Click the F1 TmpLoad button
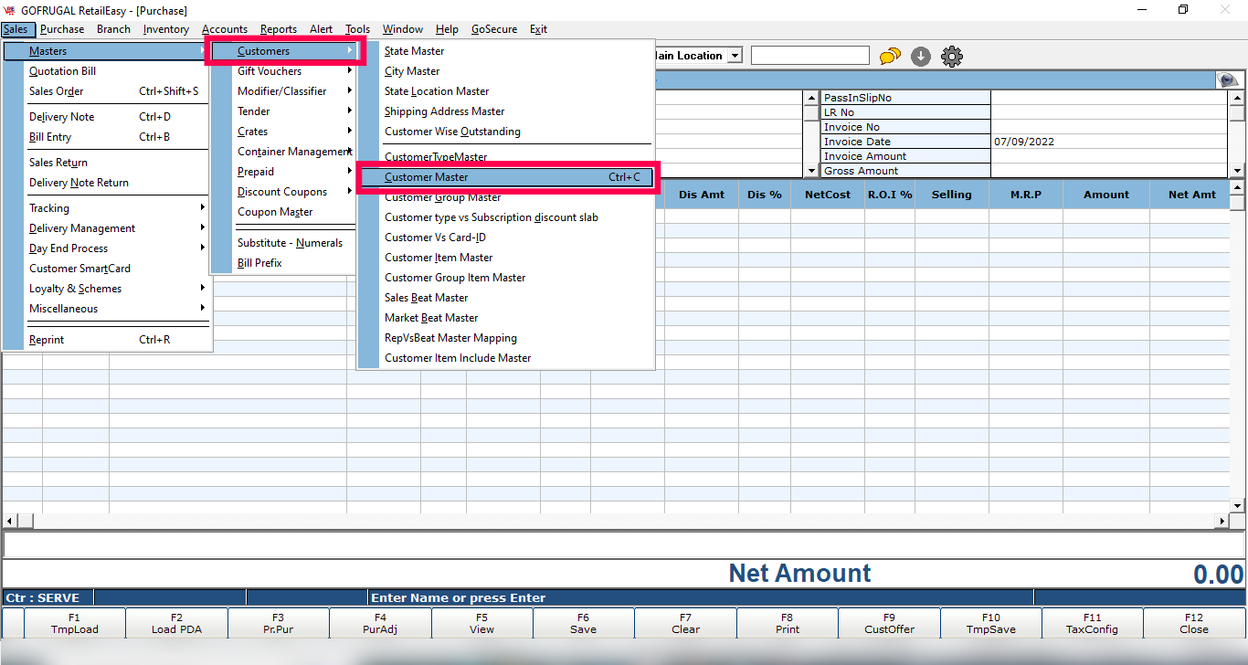Image resolution: width=1248 pixels, height=665 pixels. pos(75,623)
